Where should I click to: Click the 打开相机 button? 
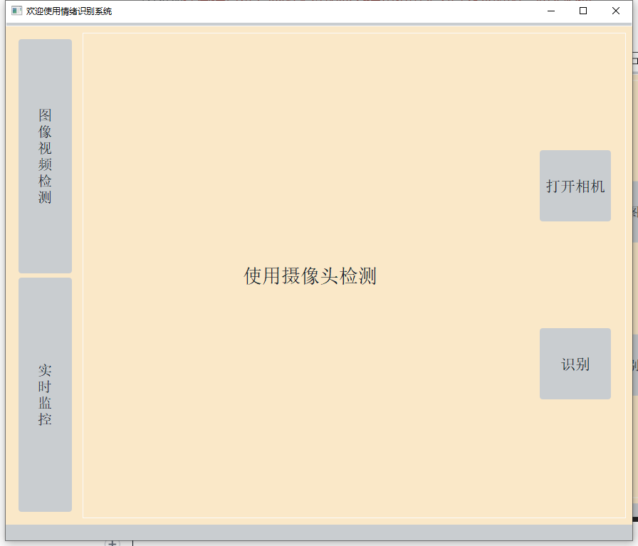tap(575, 186)
